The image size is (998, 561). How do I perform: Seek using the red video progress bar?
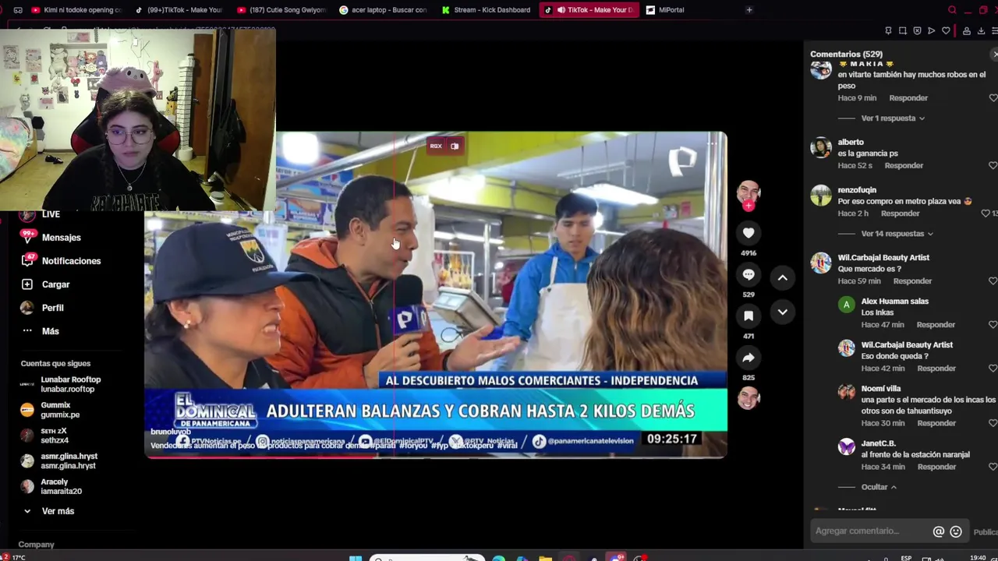pyautogui.click(x=435, y=457)
